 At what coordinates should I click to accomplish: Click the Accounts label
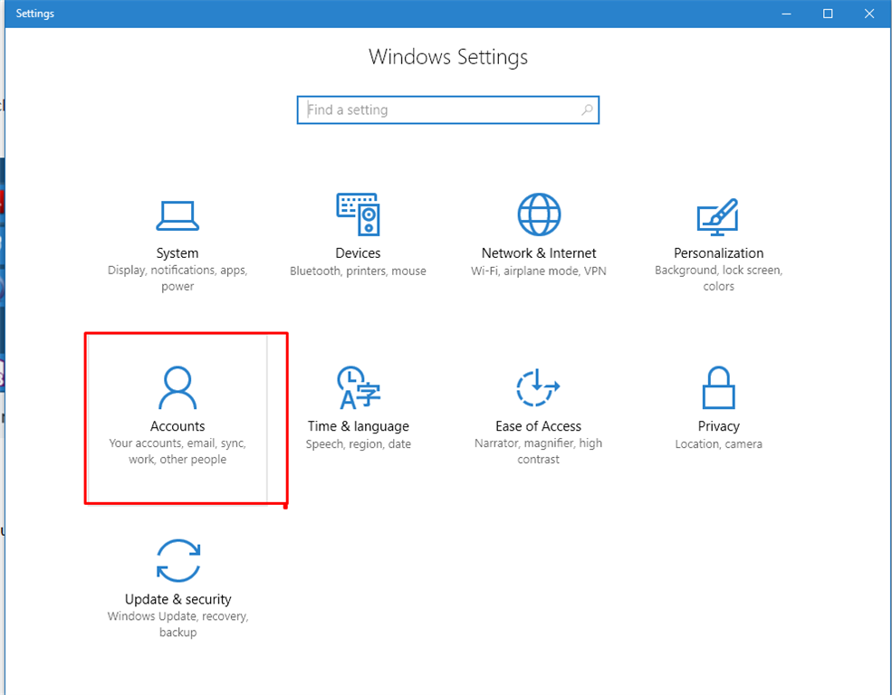(x=177, y=426)
